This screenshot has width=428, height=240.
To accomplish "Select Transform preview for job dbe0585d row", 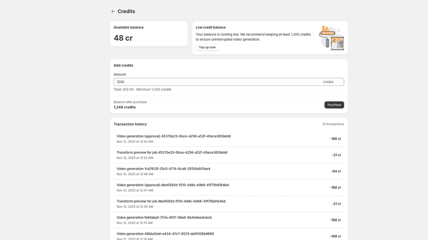I will 229,204.
